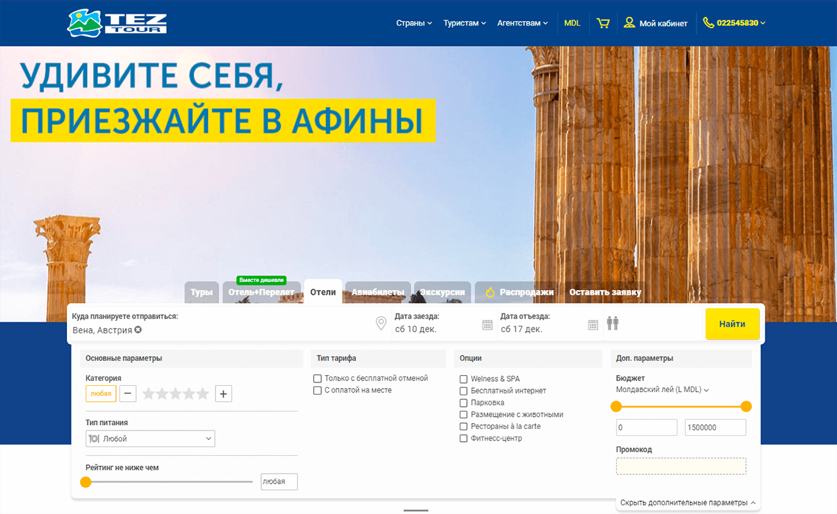Screen dimensions: 837x514
Task: Click the minimum budget field showing 0
Action: pyautogui.click(x=646, y=428)
